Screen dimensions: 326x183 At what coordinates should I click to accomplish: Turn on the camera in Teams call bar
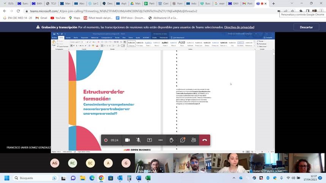[x=128, y=140]
